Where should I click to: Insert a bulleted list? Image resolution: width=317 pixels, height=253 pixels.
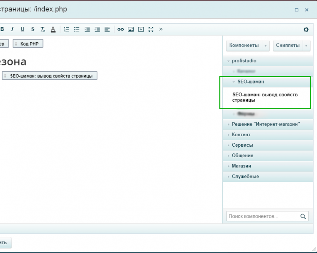tap(77, 30)
